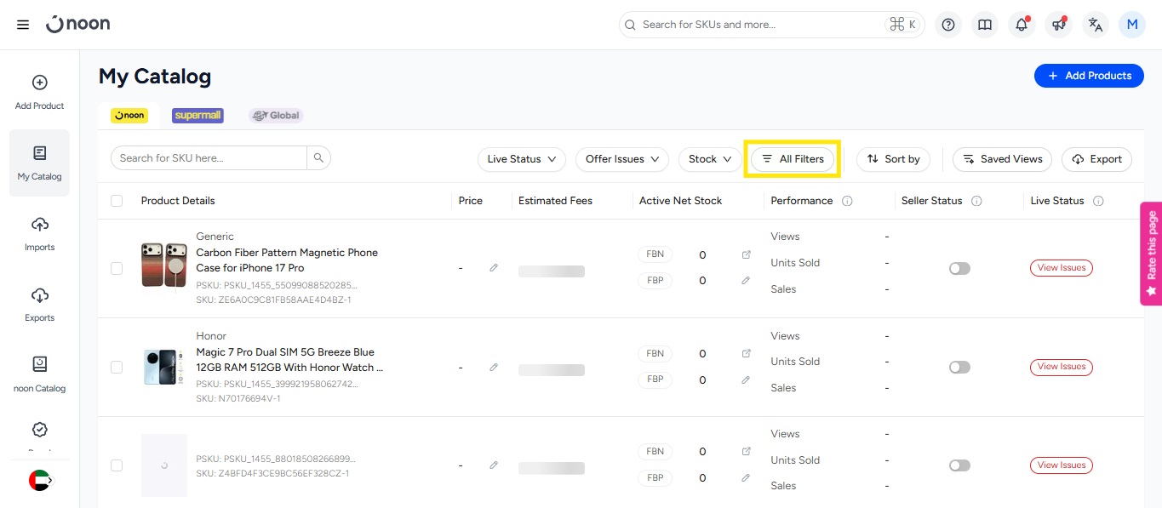Open the help question mark icon

[x=947, y=25]
